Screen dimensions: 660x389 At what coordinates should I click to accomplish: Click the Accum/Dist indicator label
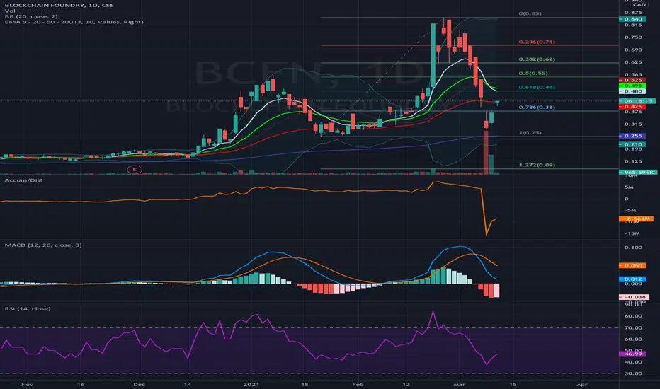click(23, 180)
